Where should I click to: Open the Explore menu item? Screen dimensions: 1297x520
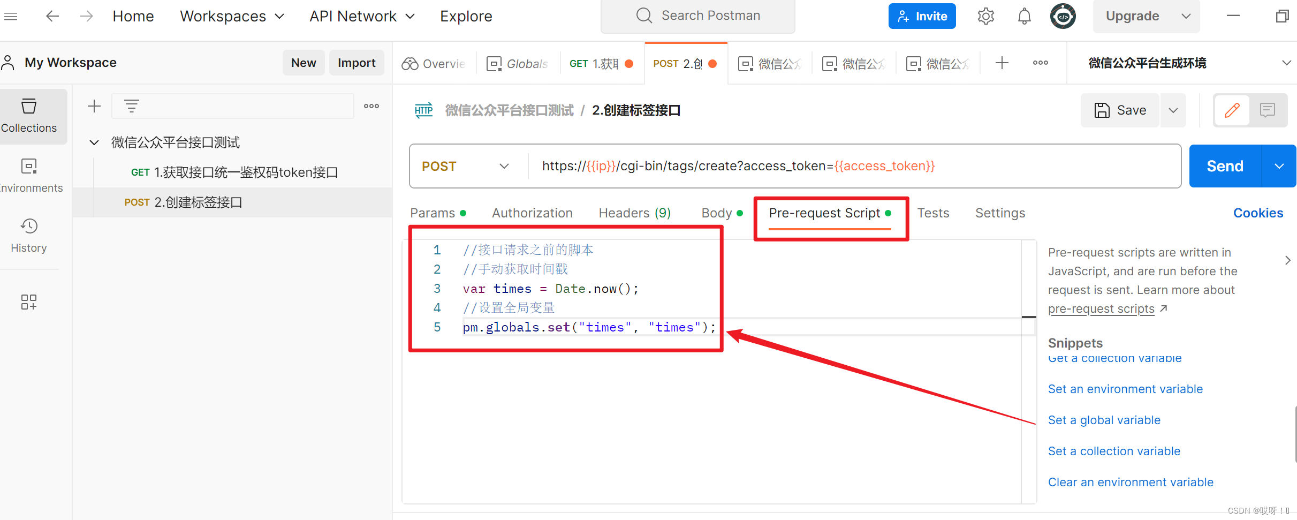(466, 16)
